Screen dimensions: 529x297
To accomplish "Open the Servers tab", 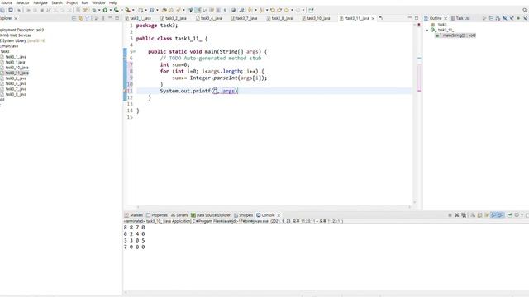I will coord(179,214).
